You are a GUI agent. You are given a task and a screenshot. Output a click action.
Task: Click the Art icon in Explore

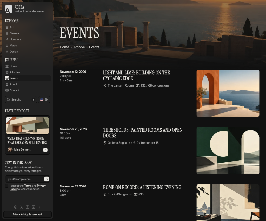click(7, 27)
